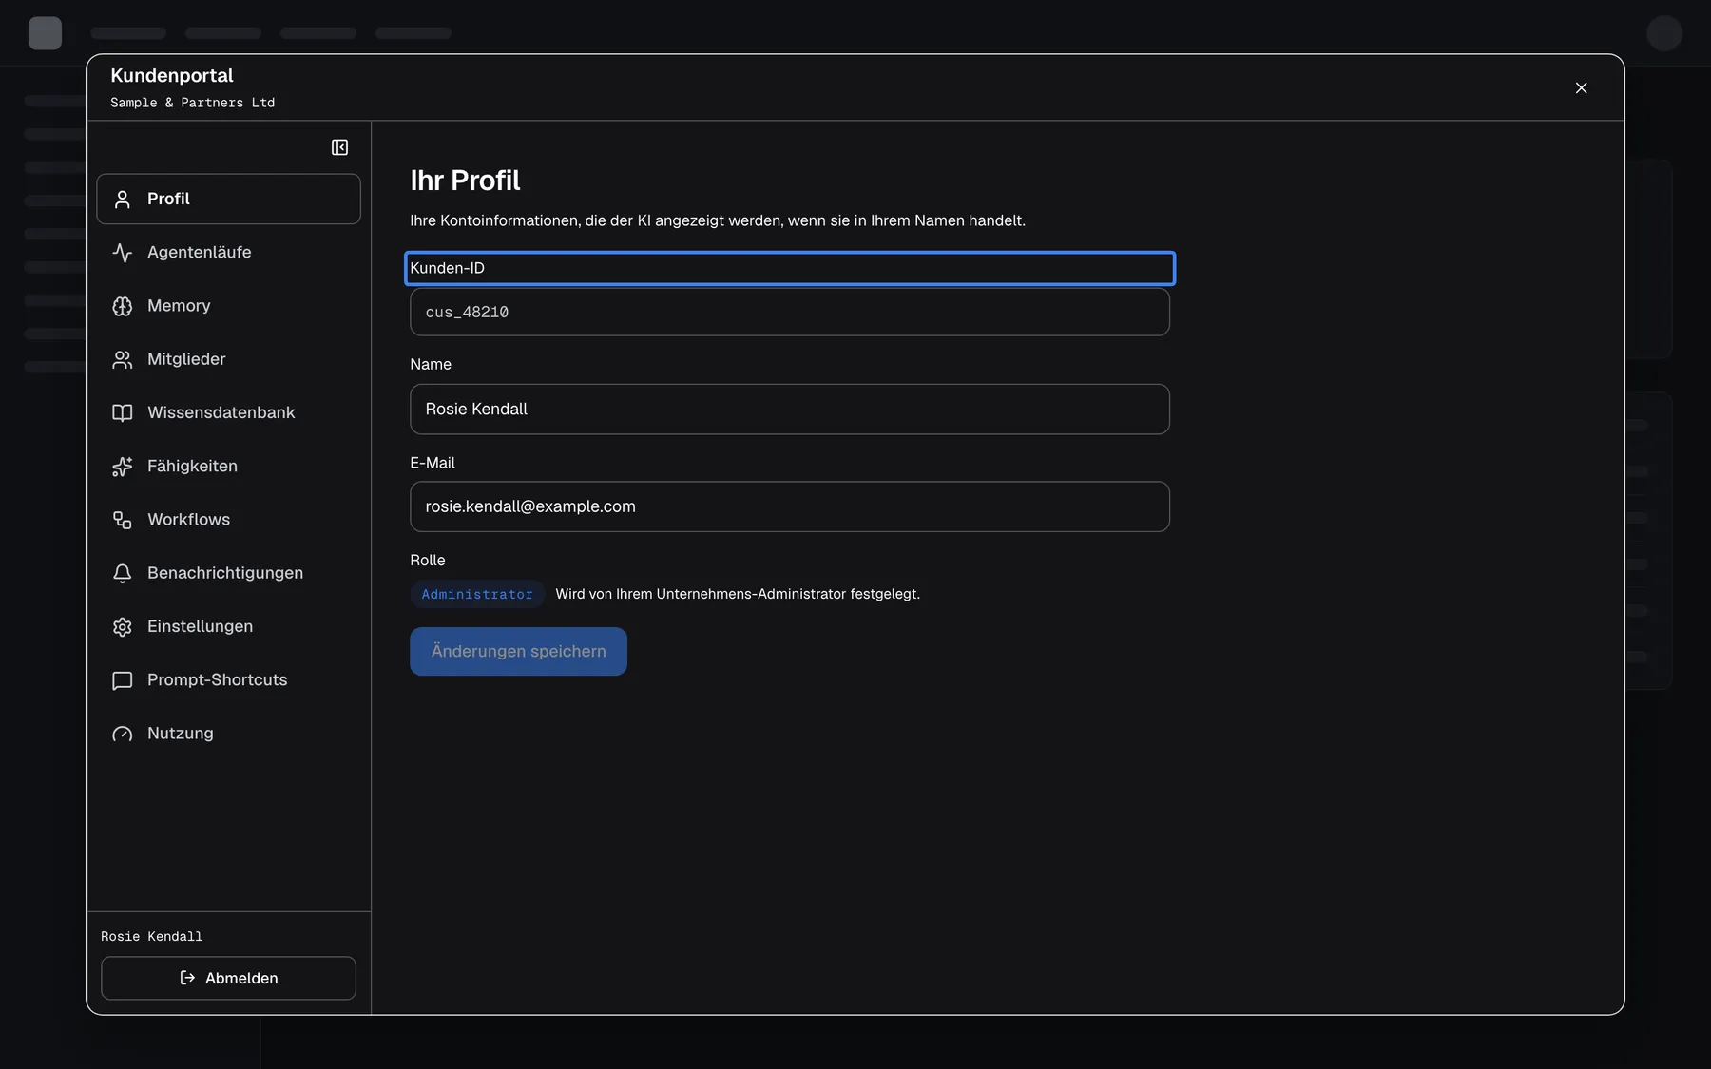Click the Ihr Profil heading
The width and height of the screenshot is (1711, 1069).
(465, 181)
